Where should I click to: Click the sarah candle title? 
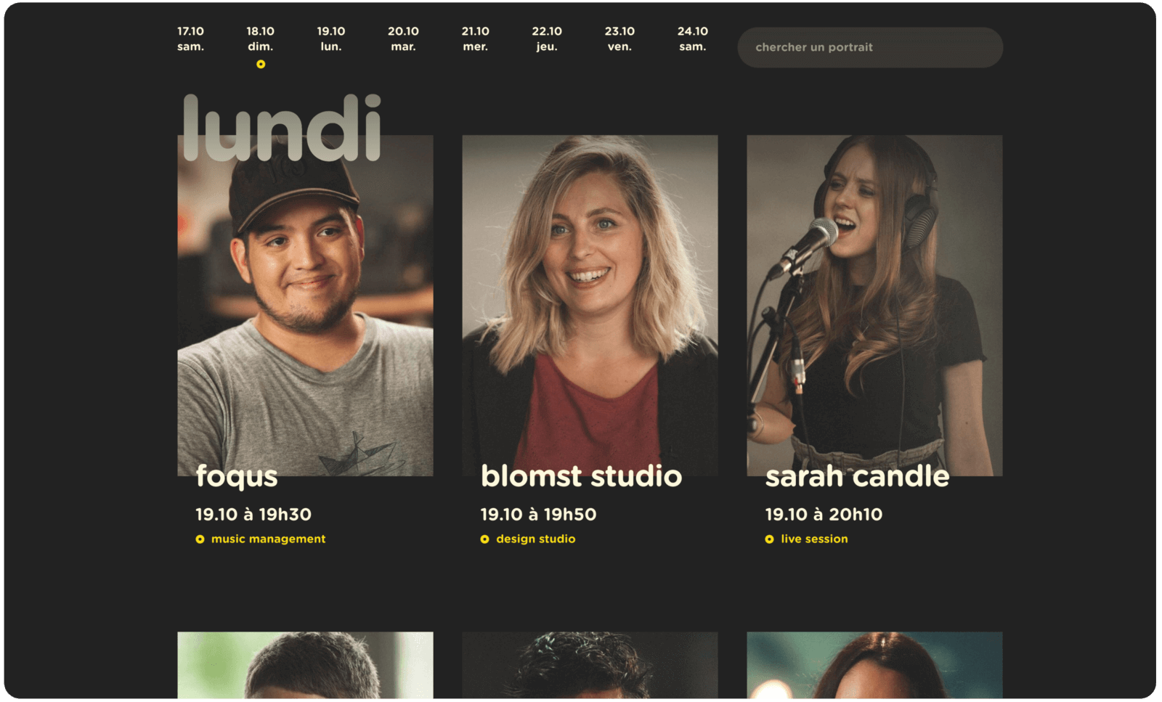pos(857,476)
